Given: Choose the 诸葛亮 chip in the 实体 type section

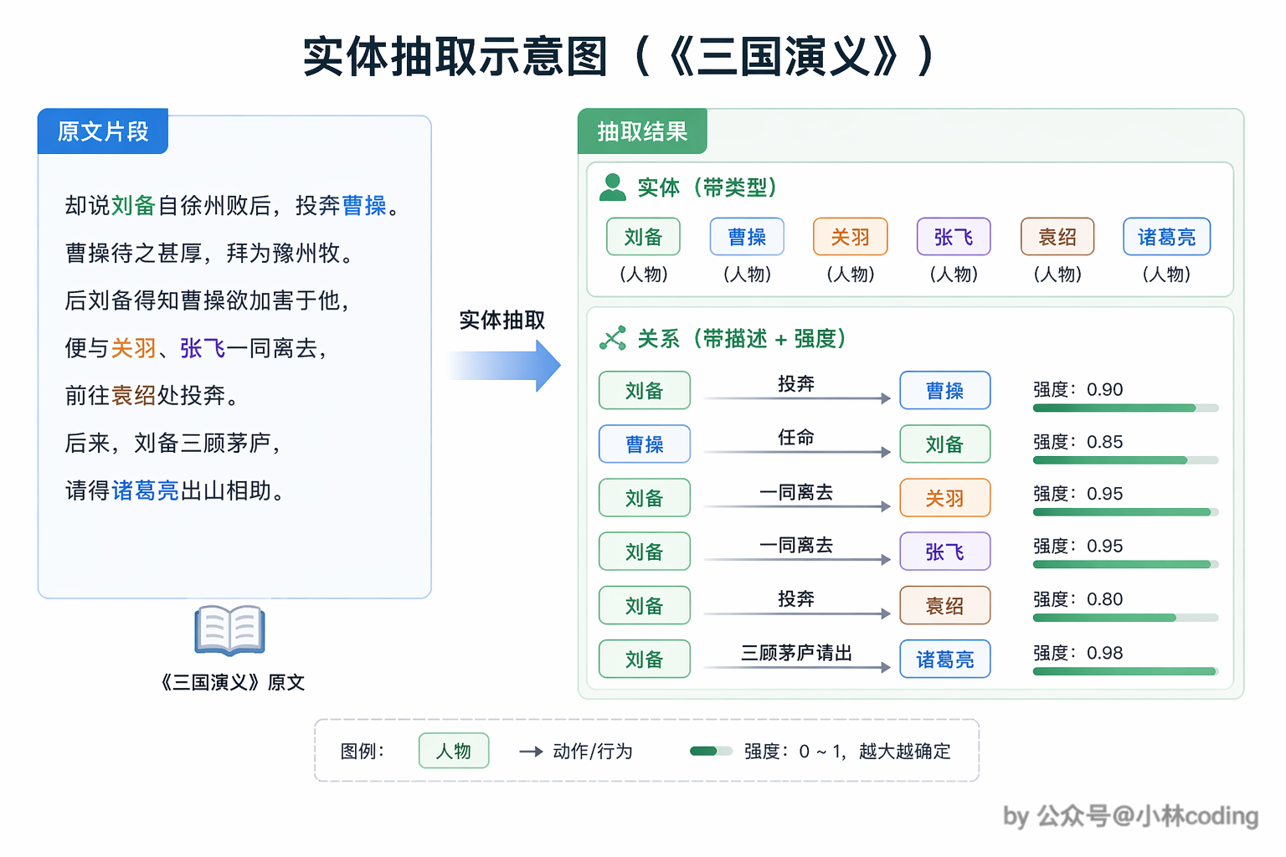Looking at the screenshot, I should click(x=1167, y=237).
